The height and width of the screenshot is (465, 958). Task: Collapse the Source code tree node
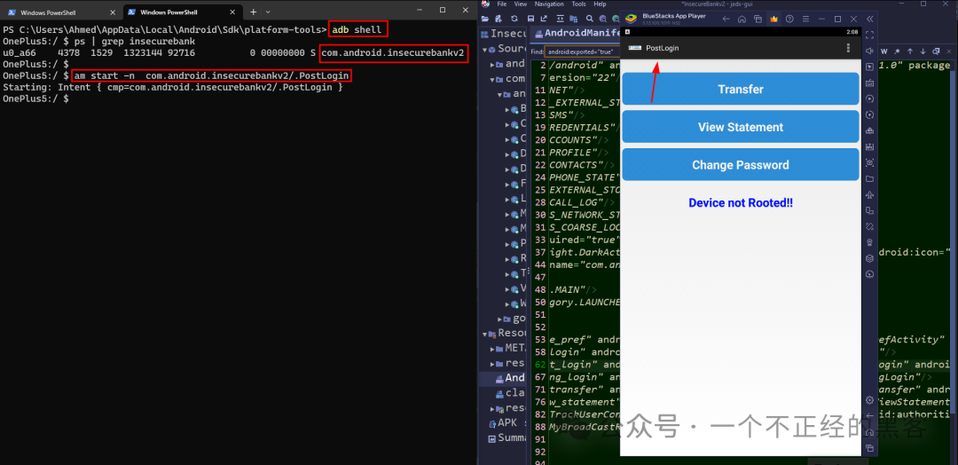coord(484,50)
